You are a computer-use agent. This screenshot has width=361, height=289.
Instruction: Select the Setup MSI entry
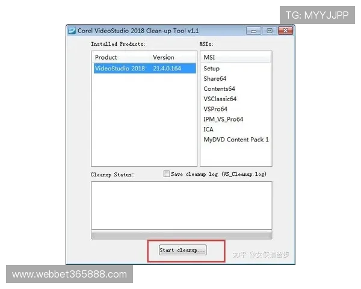(212, 69)
